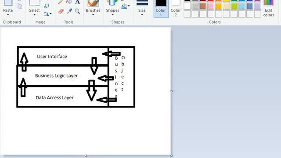281x158 pixels.
Task: Click the Resize and skew icon
Action: point(46,6)
